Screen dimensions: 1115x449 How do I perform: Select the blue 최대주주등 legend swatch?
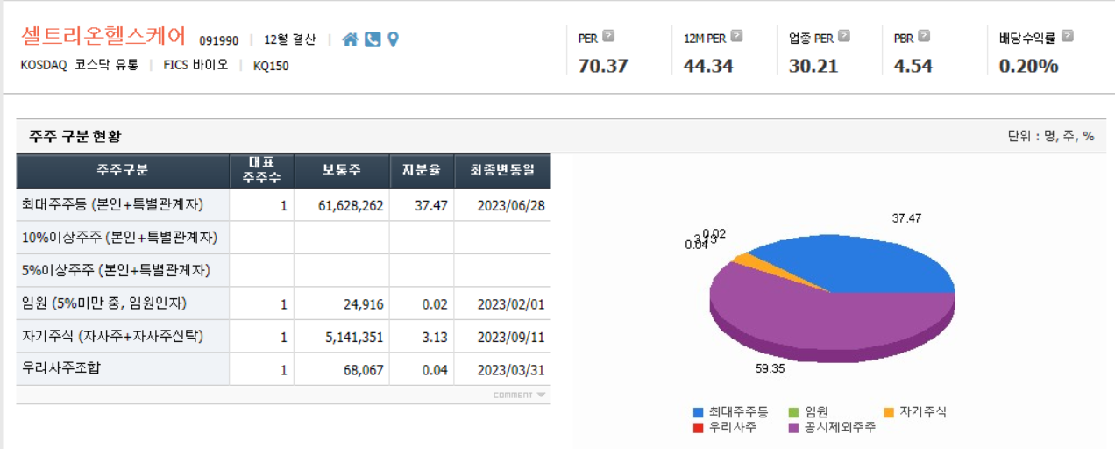699,412
